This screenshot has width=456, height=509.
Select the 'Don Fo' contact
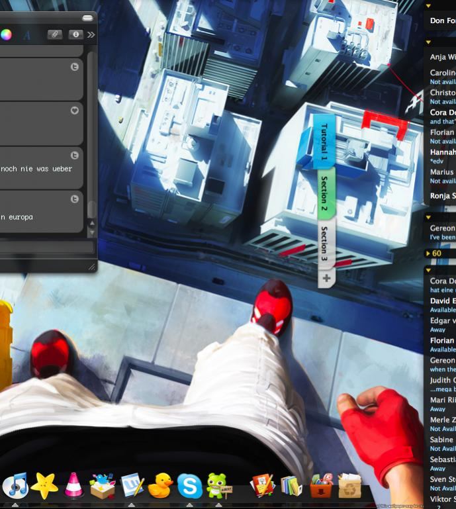pos(442,21)
